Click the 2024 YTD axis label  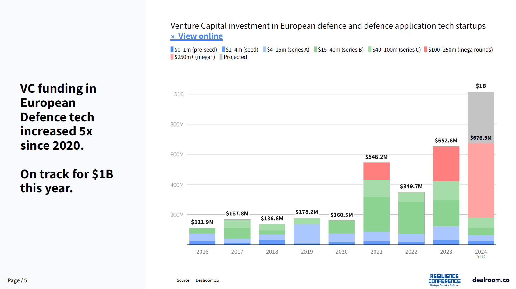tap(481, 253)
